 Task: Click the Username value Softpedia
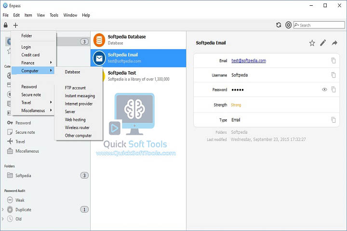(x=240, y=75)
